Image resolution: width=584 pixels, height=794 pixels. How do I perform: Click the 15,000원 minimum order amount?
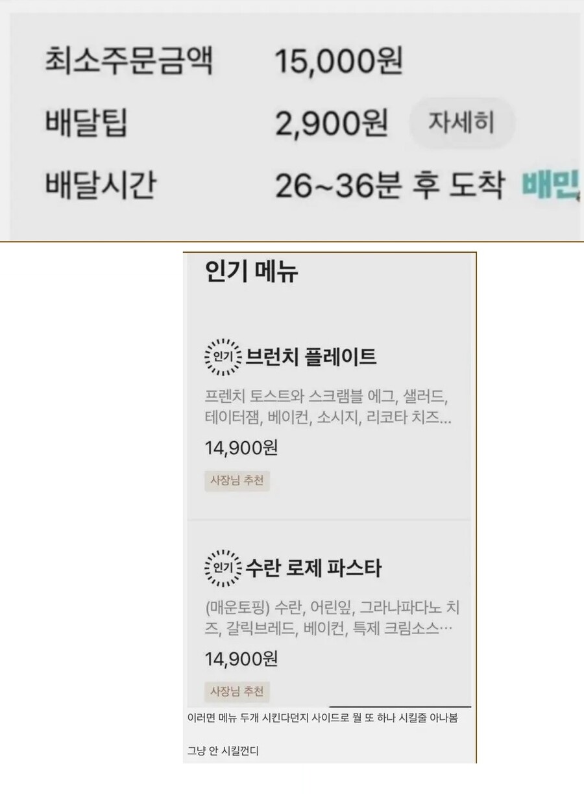pyautogui.click(x=339, y=62)
